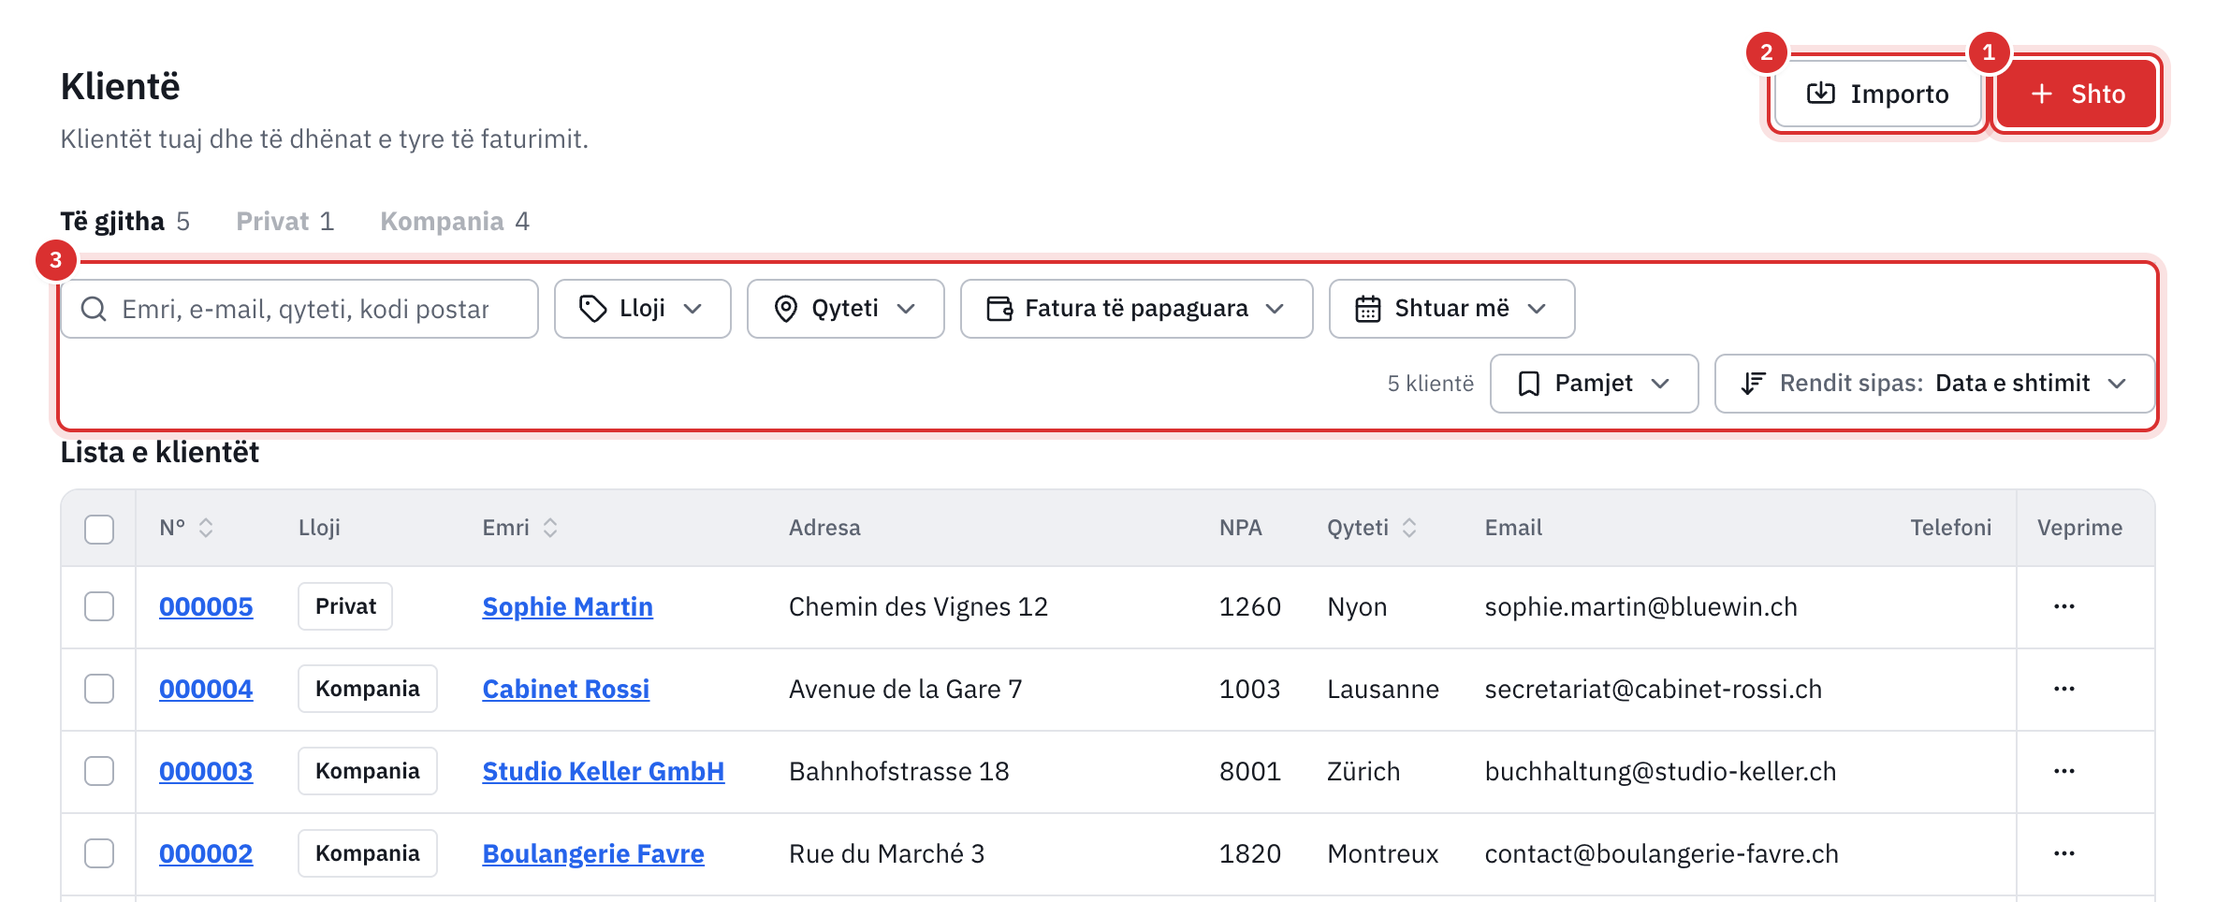Image resolution: width=2216 pixels, height=902 pixels.
Task: Sort table by Qyteti column arrows
Action: coord(1409,528)
